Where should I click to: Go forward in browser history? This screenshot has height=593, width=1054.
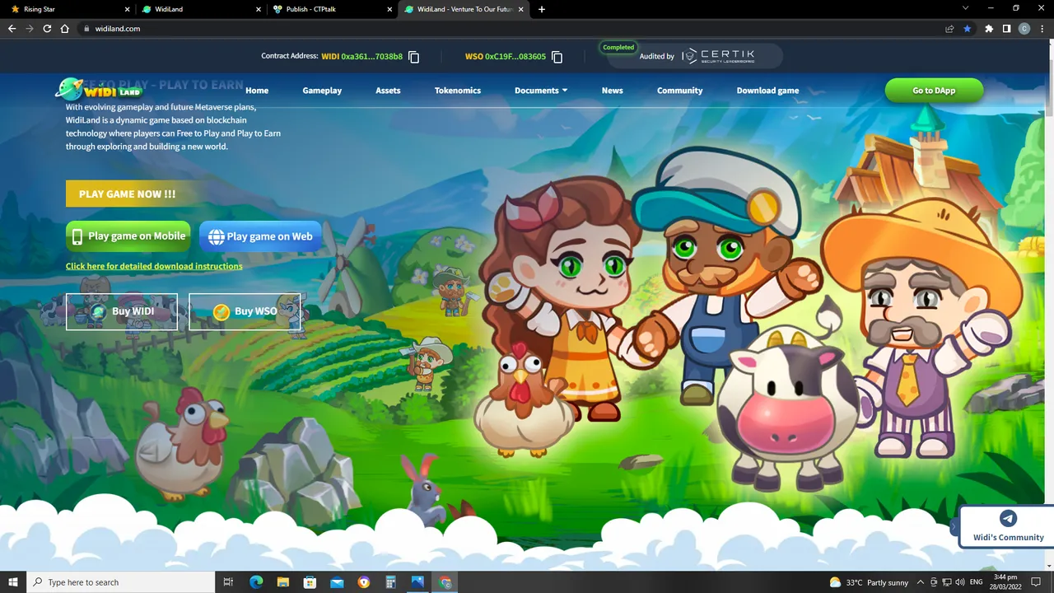click(x=30, y=28)
